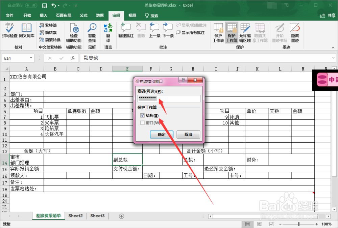
Task: Select row 10 header
Action: click(4, 134)
